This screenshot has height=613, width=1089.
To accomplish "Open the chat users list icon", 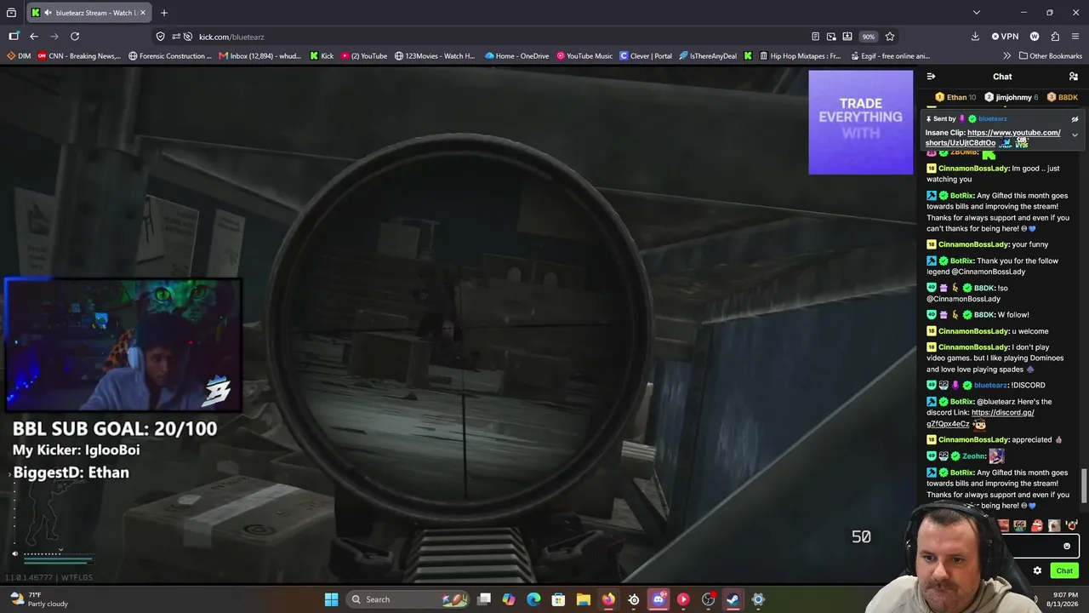I will click(1074, 77).
